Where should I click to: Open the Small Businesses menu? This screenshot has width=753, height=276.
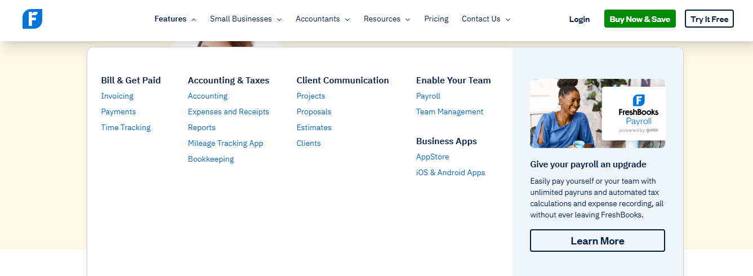(241, 19)
